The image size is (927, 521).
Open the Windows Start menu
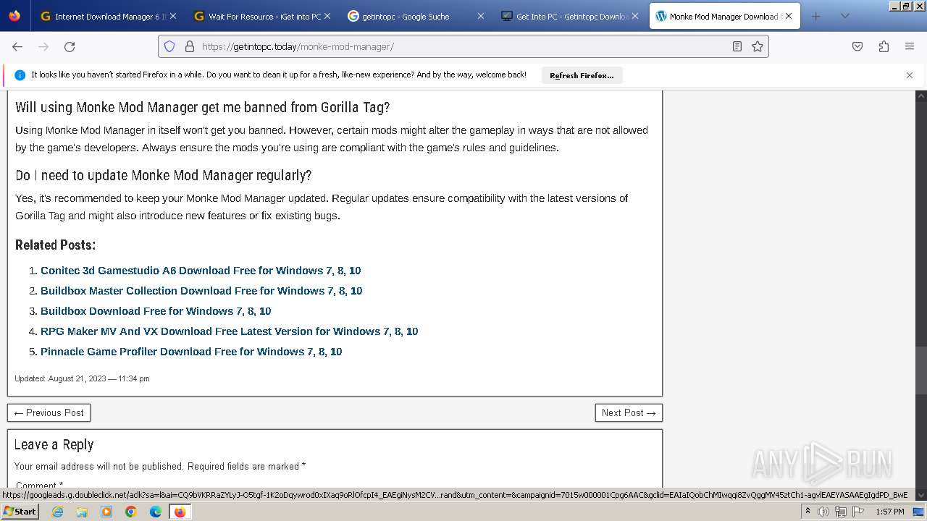(20, 512)
